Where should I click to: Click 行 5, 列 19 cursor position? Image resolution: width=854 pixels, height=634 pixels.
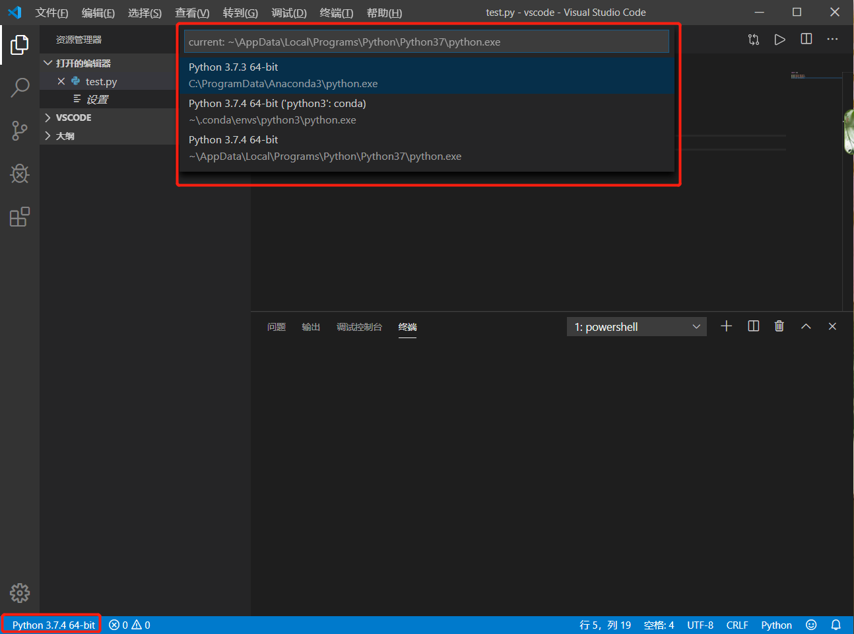605,625
